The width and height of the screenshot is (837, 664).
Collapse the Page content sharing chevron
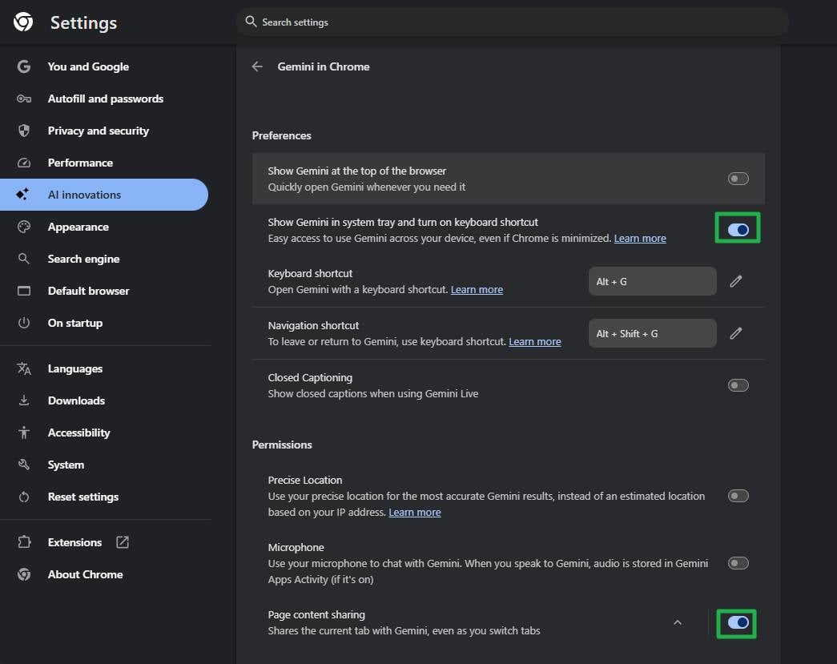[678, 622]
